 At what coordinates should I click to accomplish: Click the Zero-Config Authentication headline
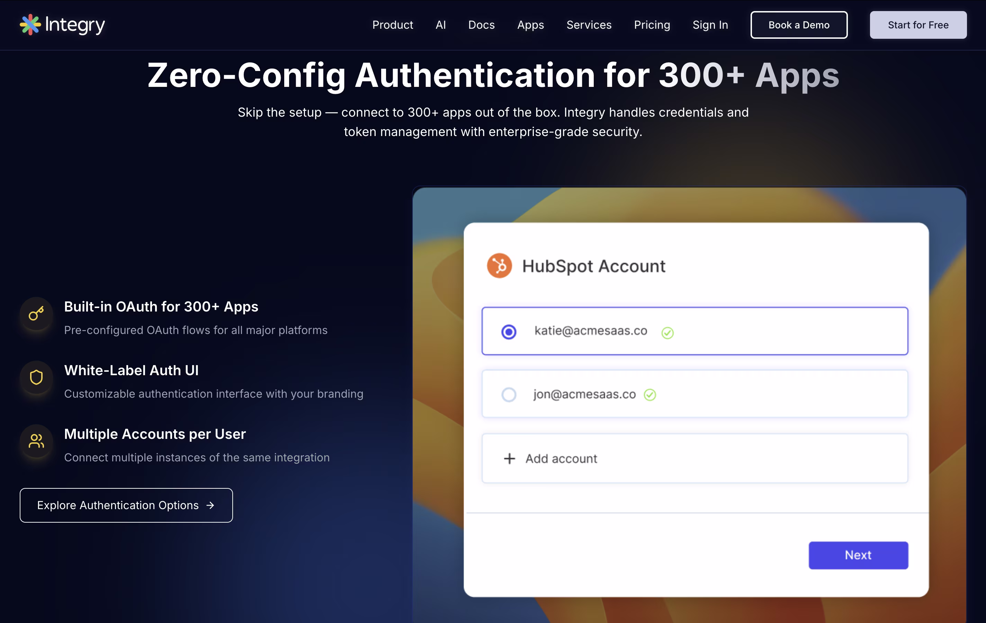pos(493,75)
